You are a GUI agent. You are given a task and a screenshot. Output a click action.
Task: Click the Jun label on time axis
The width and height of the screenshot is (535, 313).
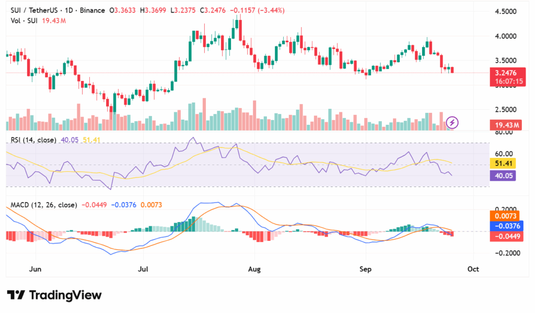point(35,269)
